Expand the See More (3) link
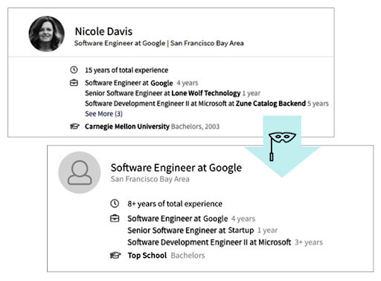The width and height of the screenshot is (381, 281). pyautogui.click(x=103, y=114)
